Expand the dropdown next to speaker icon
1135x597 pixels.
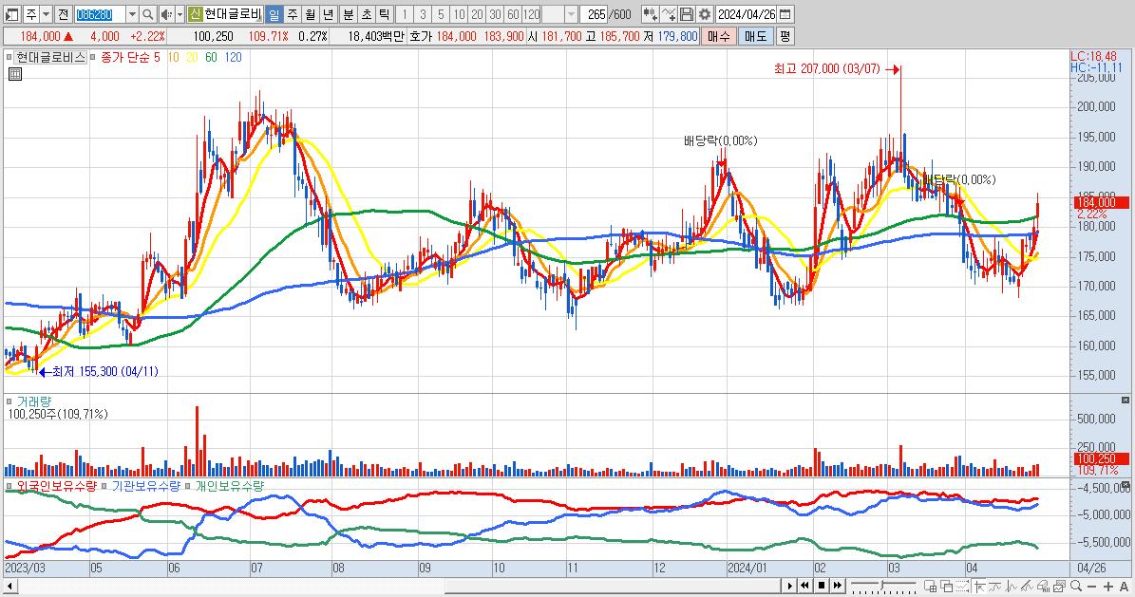click(180, 14)
